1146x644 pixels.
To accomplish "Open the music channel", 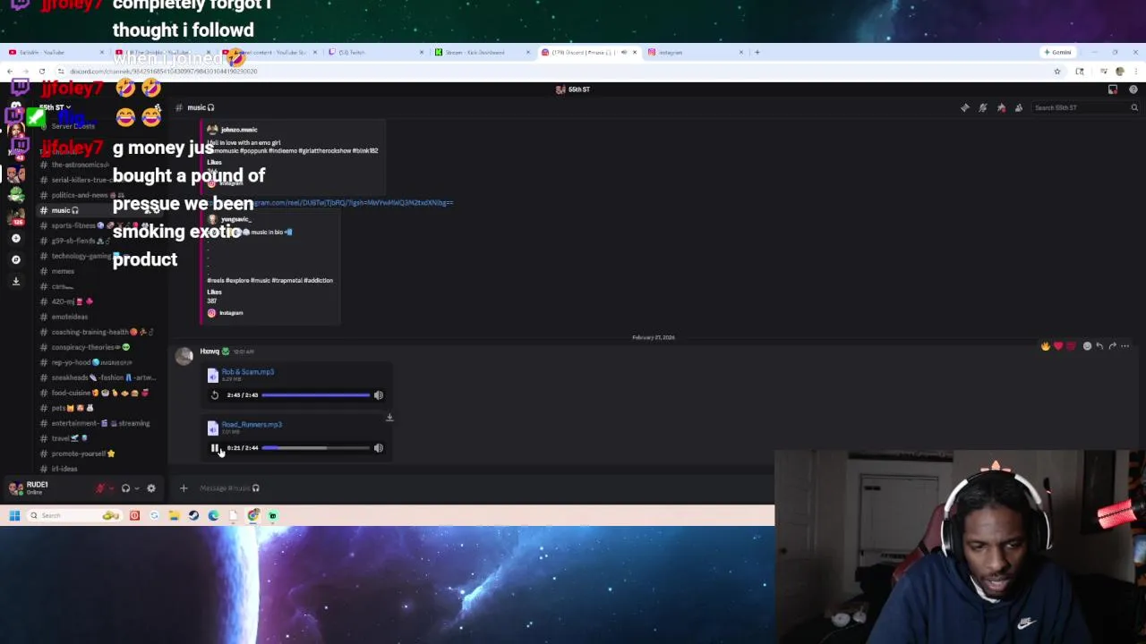I will 100,210.
